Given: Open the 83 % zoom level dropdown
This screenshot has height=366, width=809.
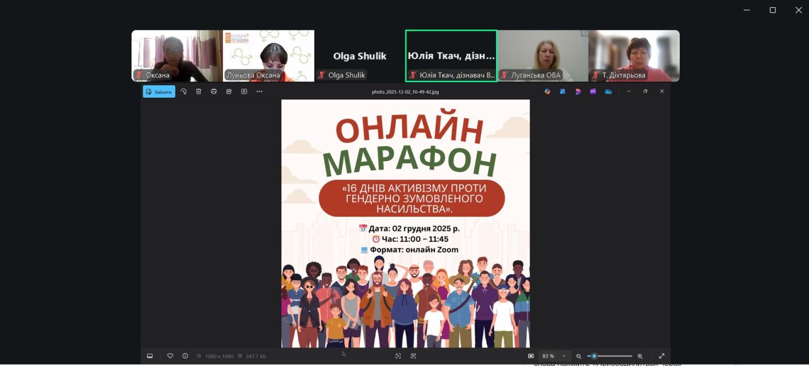Looking at the screenshot, I should click(x=555, y=356).
